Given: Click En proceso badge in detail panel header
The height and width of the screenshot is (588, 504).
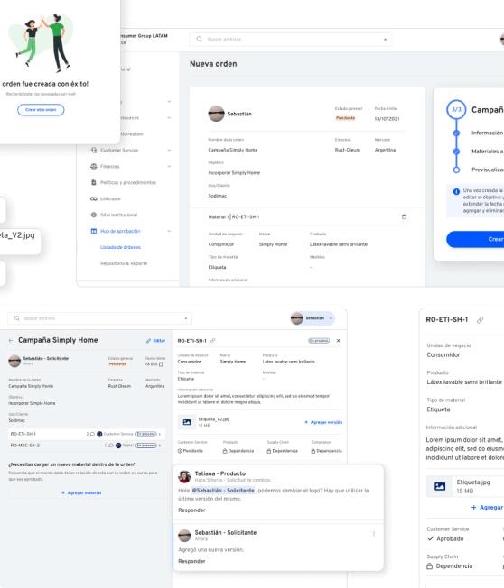Looking at the screenshot, I should (319, 341).
